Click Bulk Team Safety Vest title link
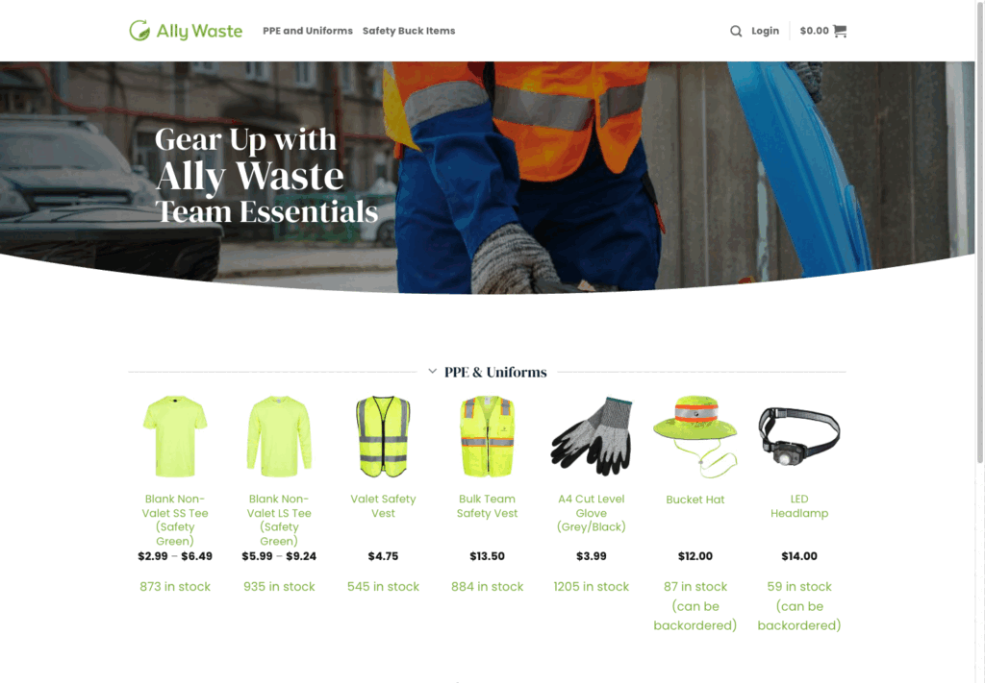Viewport: 985px width, 683px height. coord(488,506)
